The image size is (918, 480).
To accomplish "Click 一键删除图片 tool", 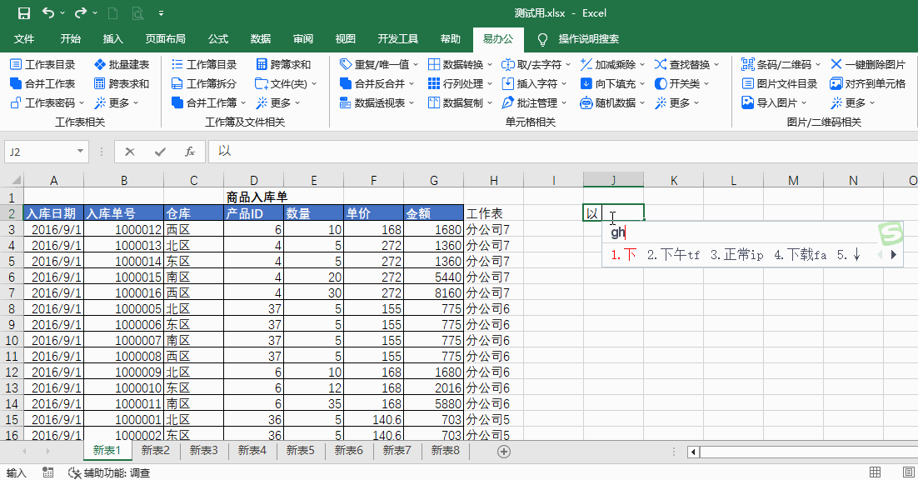I will point(868,64).
